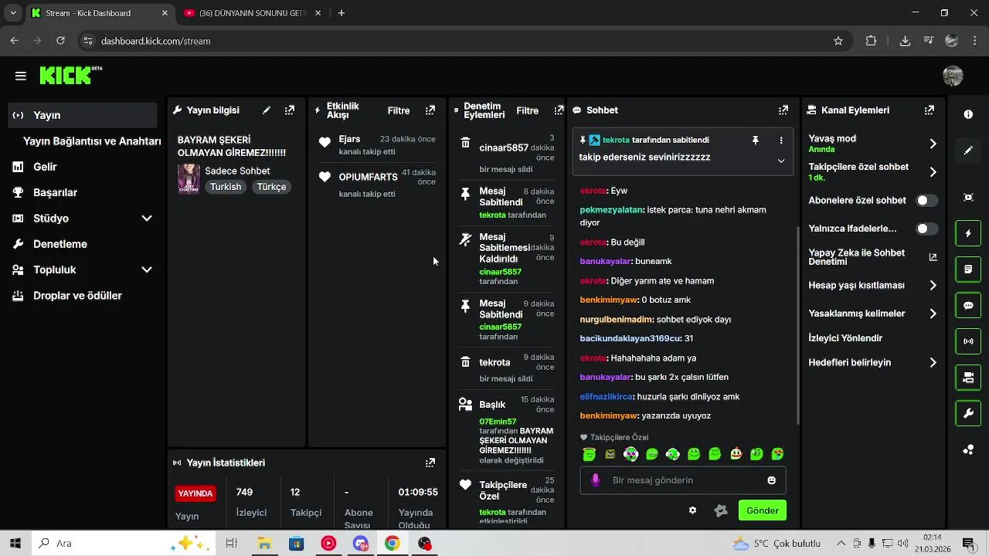Click the Gönder send button
Image resolution: width=989 pixels, height=556 pixels.
pos(762,510)
